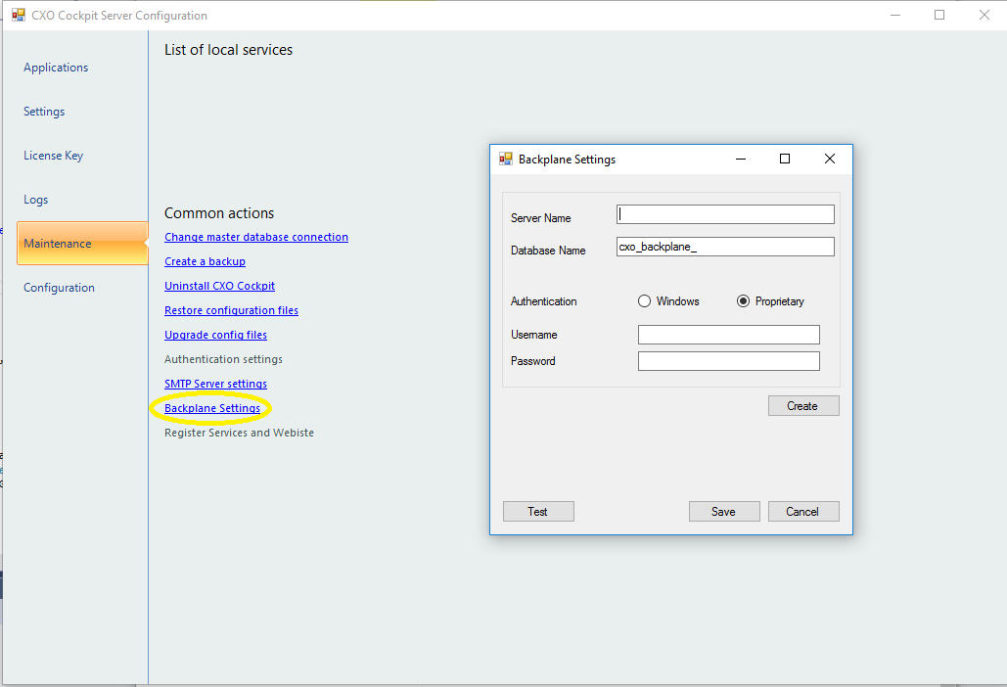Maximize the CXO Cockpit Server Configuration window

tap(939, 15)
